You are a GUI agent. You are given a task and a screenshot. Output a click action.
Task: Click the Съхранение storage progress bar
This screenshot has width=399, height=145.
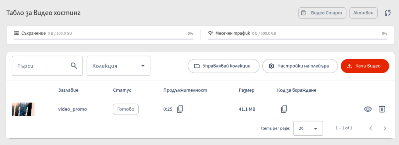click(103, 39)
